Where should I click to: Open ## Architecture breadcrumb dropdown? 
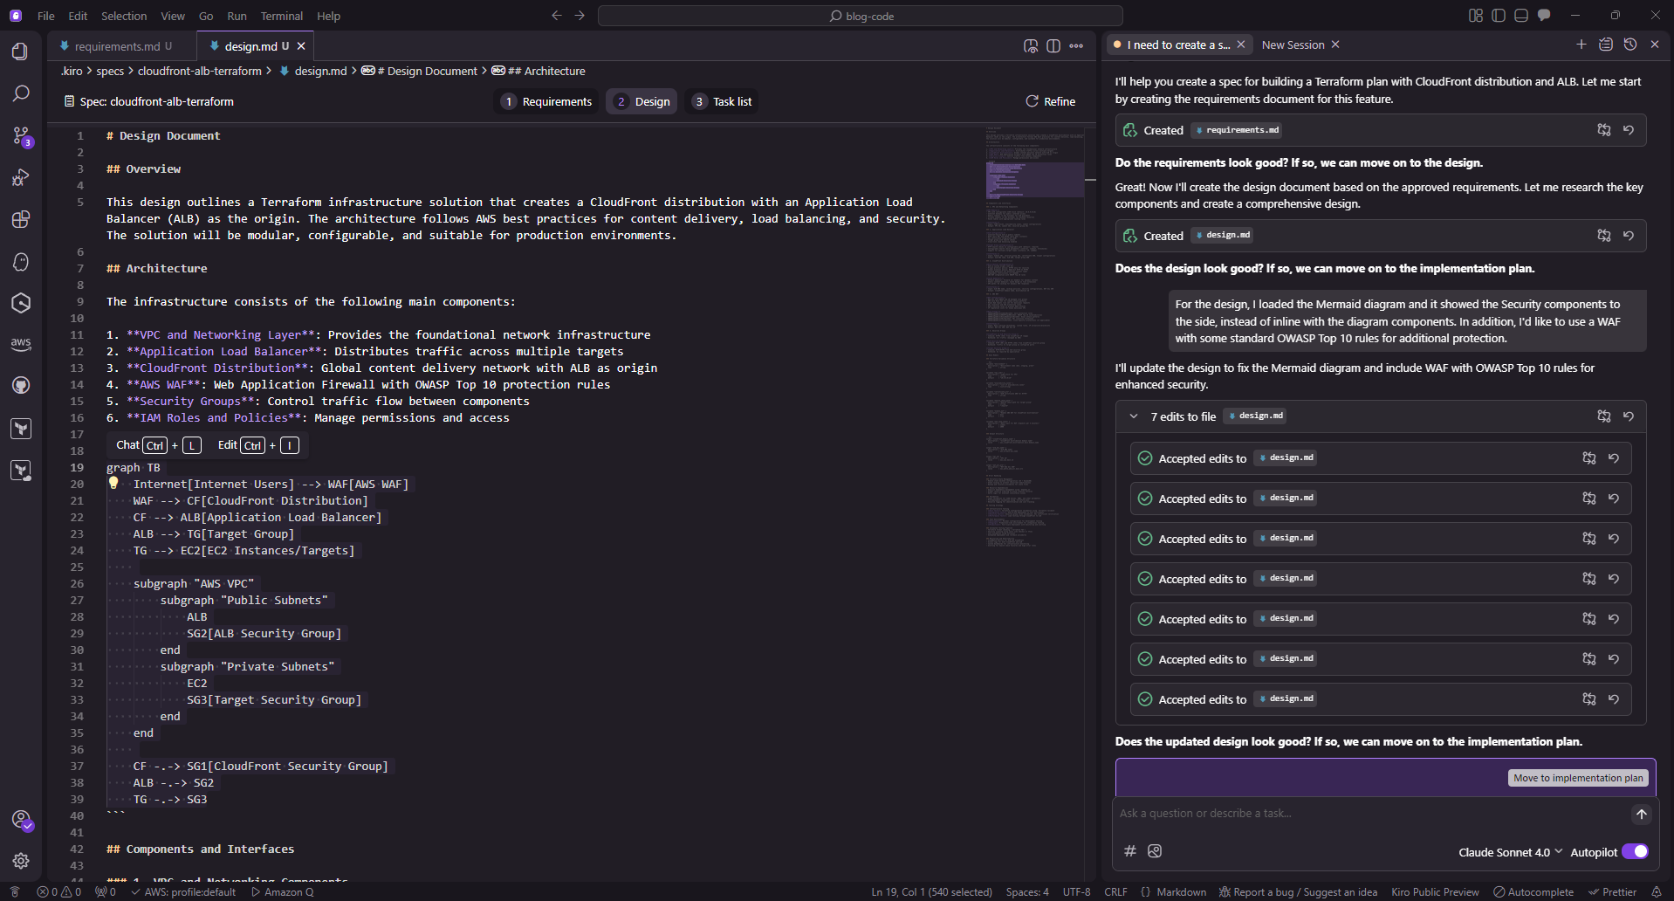click(539, 71)
